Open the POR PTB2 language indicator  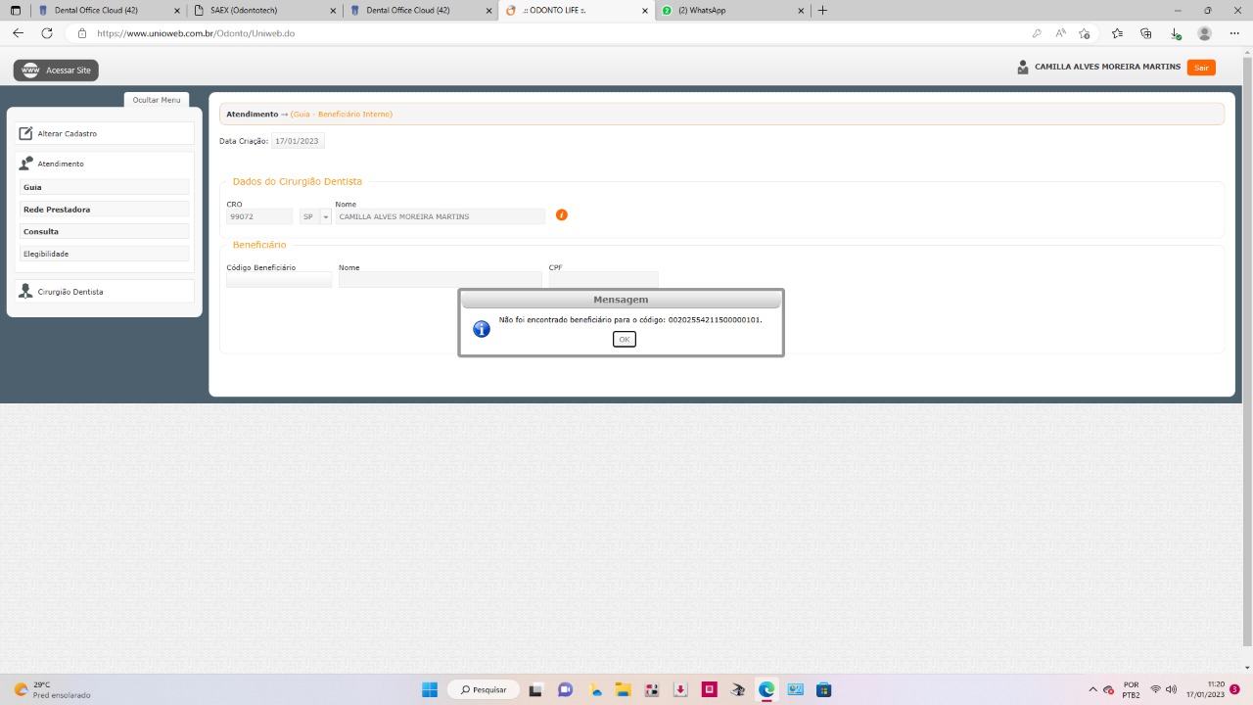[1131, 689]
